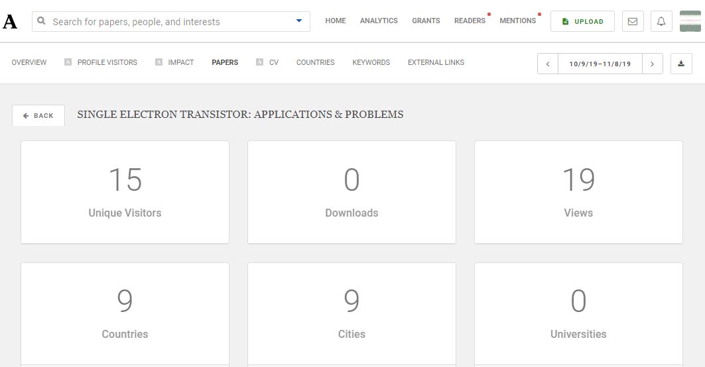705x367 pixels.
Task: Select the 9 Countries card
Action: (125, 315)
